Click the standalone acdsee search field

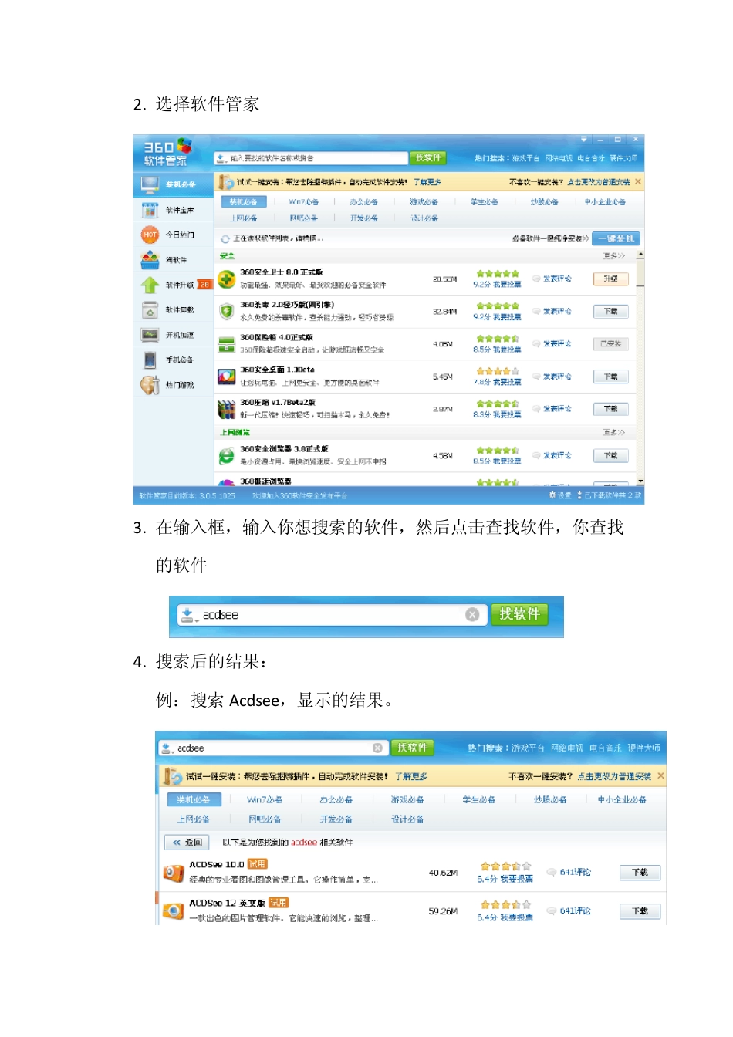(x=332, y=615)
